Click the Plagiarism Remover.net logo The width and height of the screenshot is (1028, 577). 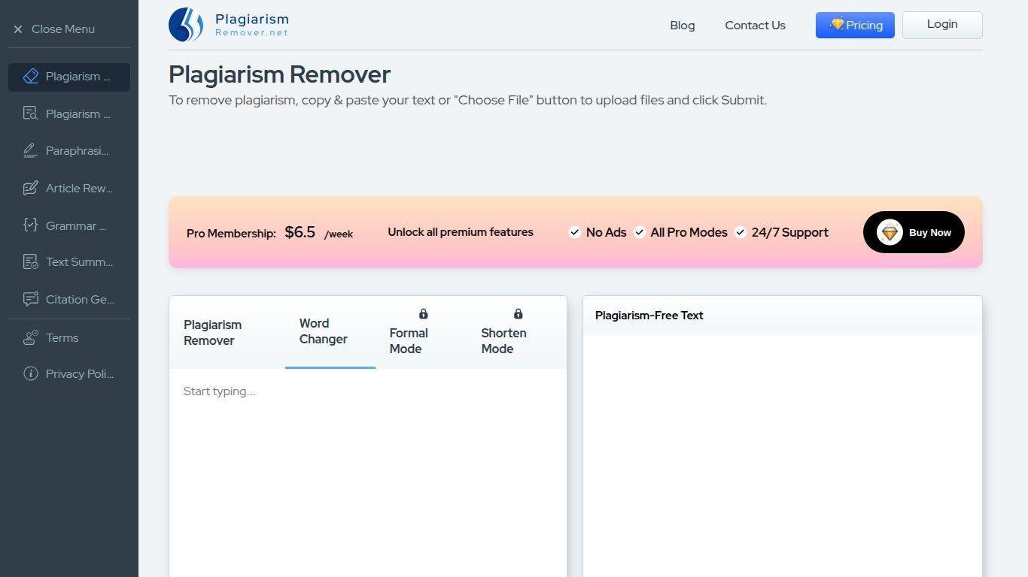pos(229,25)
